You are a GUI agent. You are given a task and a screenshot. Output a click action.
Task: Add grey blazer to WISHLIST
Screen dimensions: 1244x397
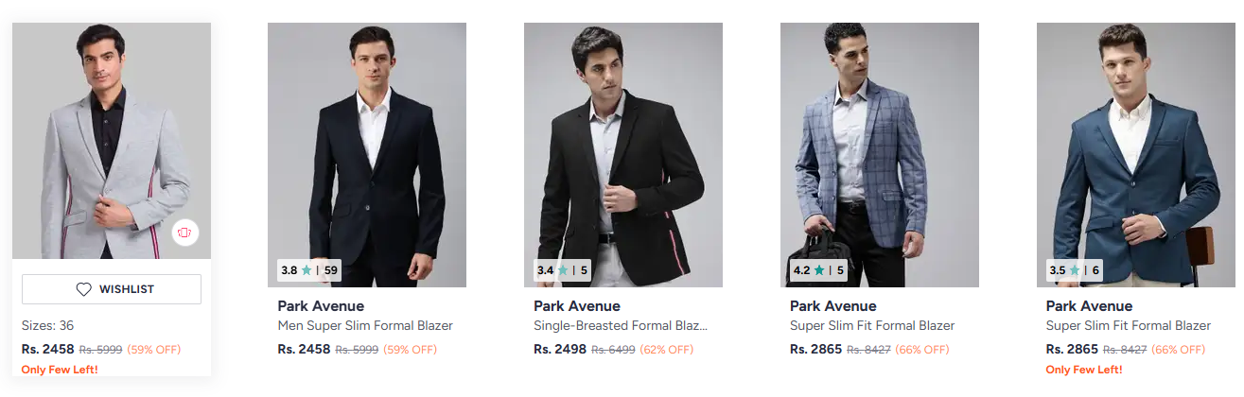pos(112,289)
